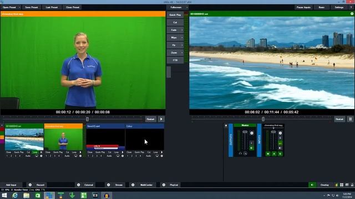Click headphones icon under Master fader
This screenshot has width=355, height=199.
click(x=240, y=154)
